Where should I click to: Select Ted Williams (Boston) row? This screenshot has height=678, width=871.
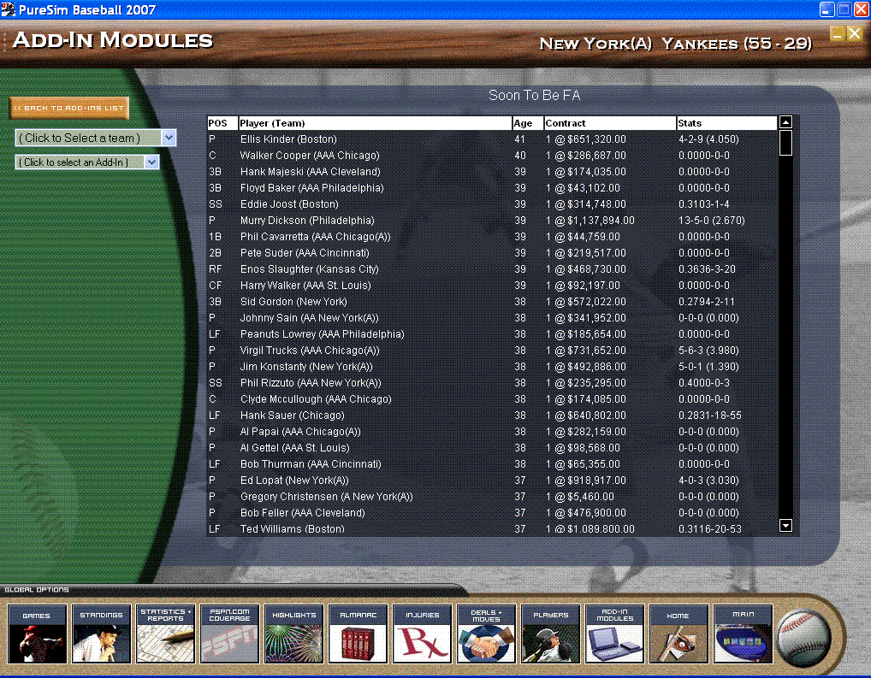[x=492, y=528]
